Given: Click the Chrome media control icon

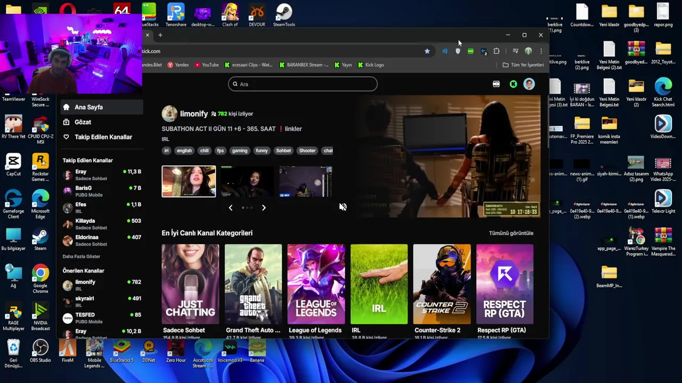Looking at the screenshot, I should click(515, 51).
